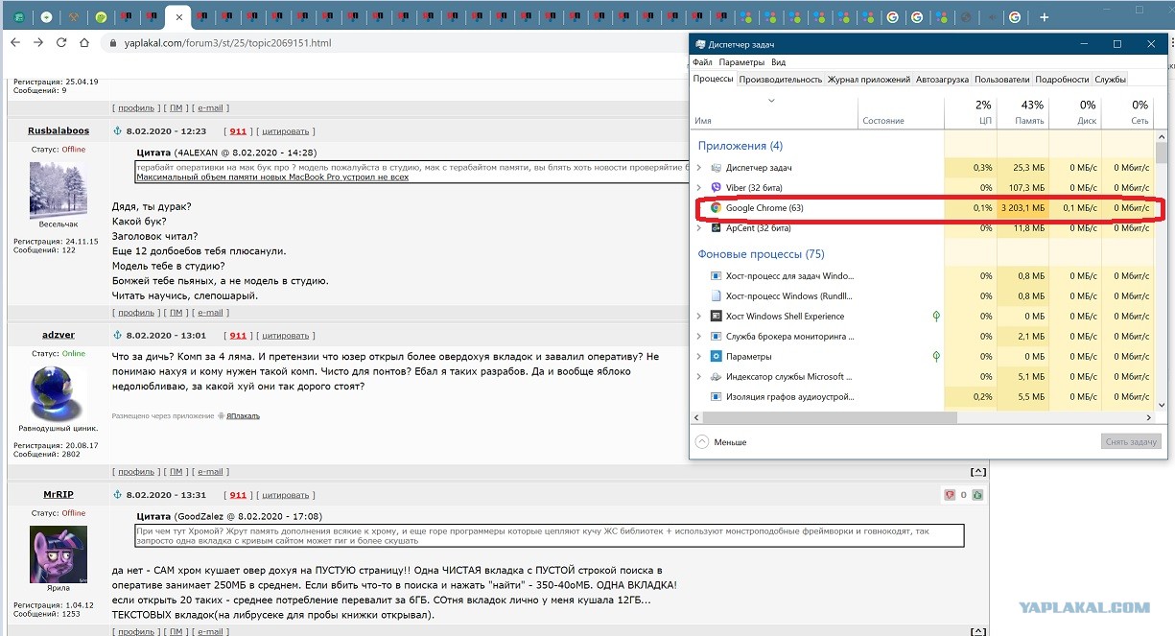Expand the ApCent (32 бита) row
This screenshot has width=1175, height=636.
click(698, 228)
